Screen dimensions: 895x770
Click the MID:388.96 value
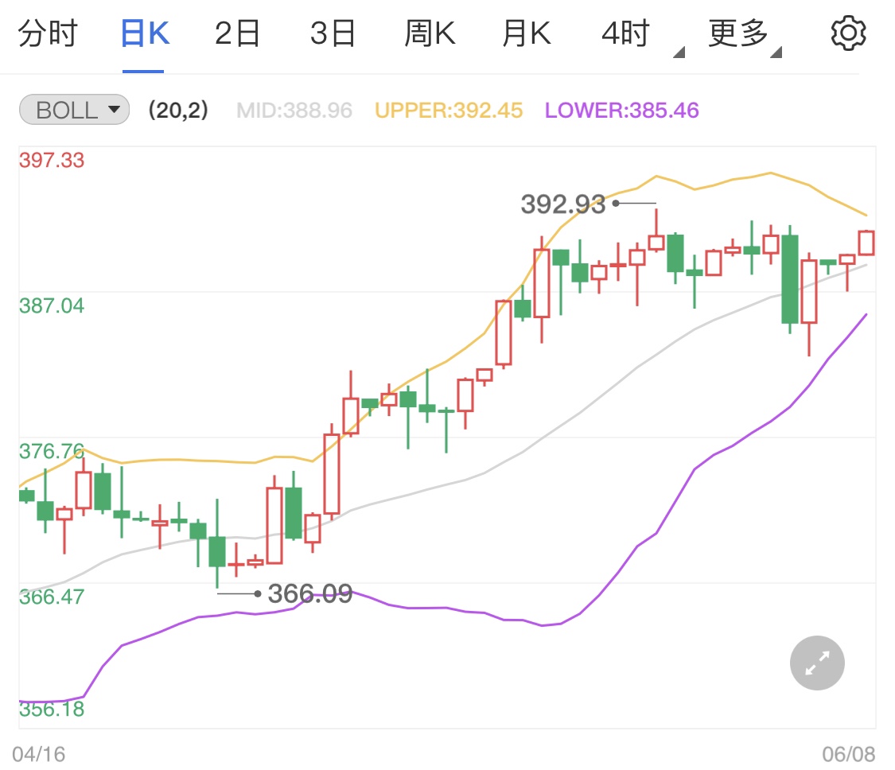coord(294,110)
